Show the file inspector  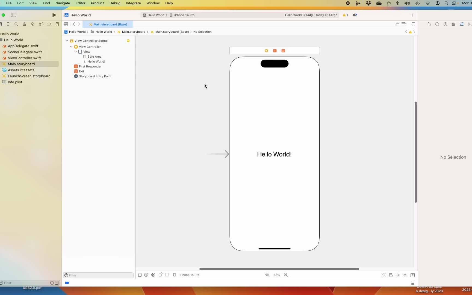point(429,24)
